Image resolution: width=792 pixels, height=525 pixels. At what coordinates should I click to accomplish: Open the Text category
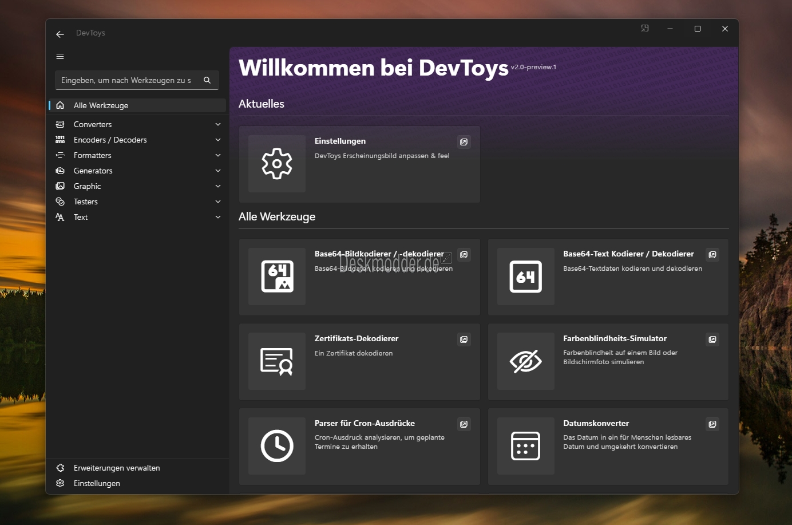pos(137,217)
